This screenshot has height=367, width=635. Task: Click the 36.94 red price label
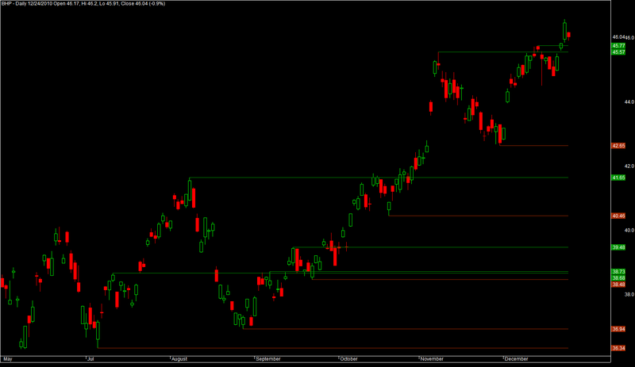pyautogui.click(x=618, y=330)
